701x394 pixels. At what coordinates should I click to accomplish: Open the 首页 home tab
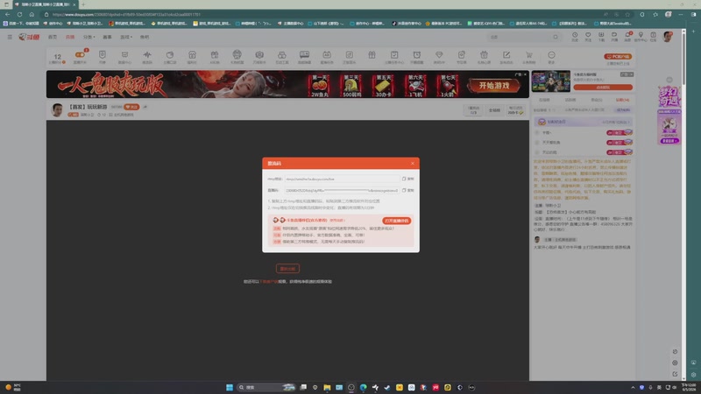pyautogui.click(x=53, y=37)
